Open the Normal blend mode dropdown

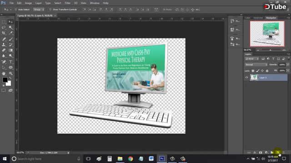click(x=256, y=65)
